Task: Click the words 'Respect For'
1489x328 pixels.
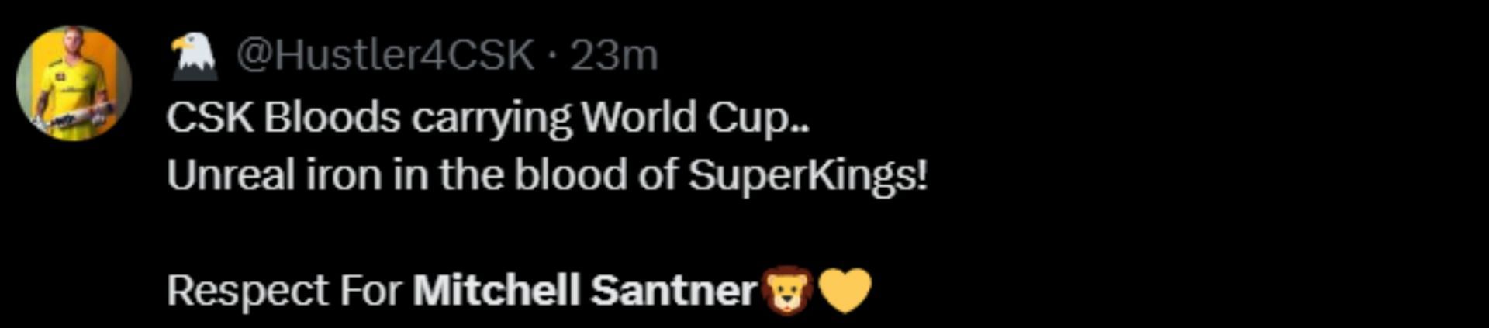Action: click(284, 291)
